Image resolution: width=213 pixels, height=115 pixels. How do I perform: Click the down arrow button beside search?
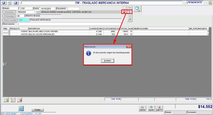(129, 7)
